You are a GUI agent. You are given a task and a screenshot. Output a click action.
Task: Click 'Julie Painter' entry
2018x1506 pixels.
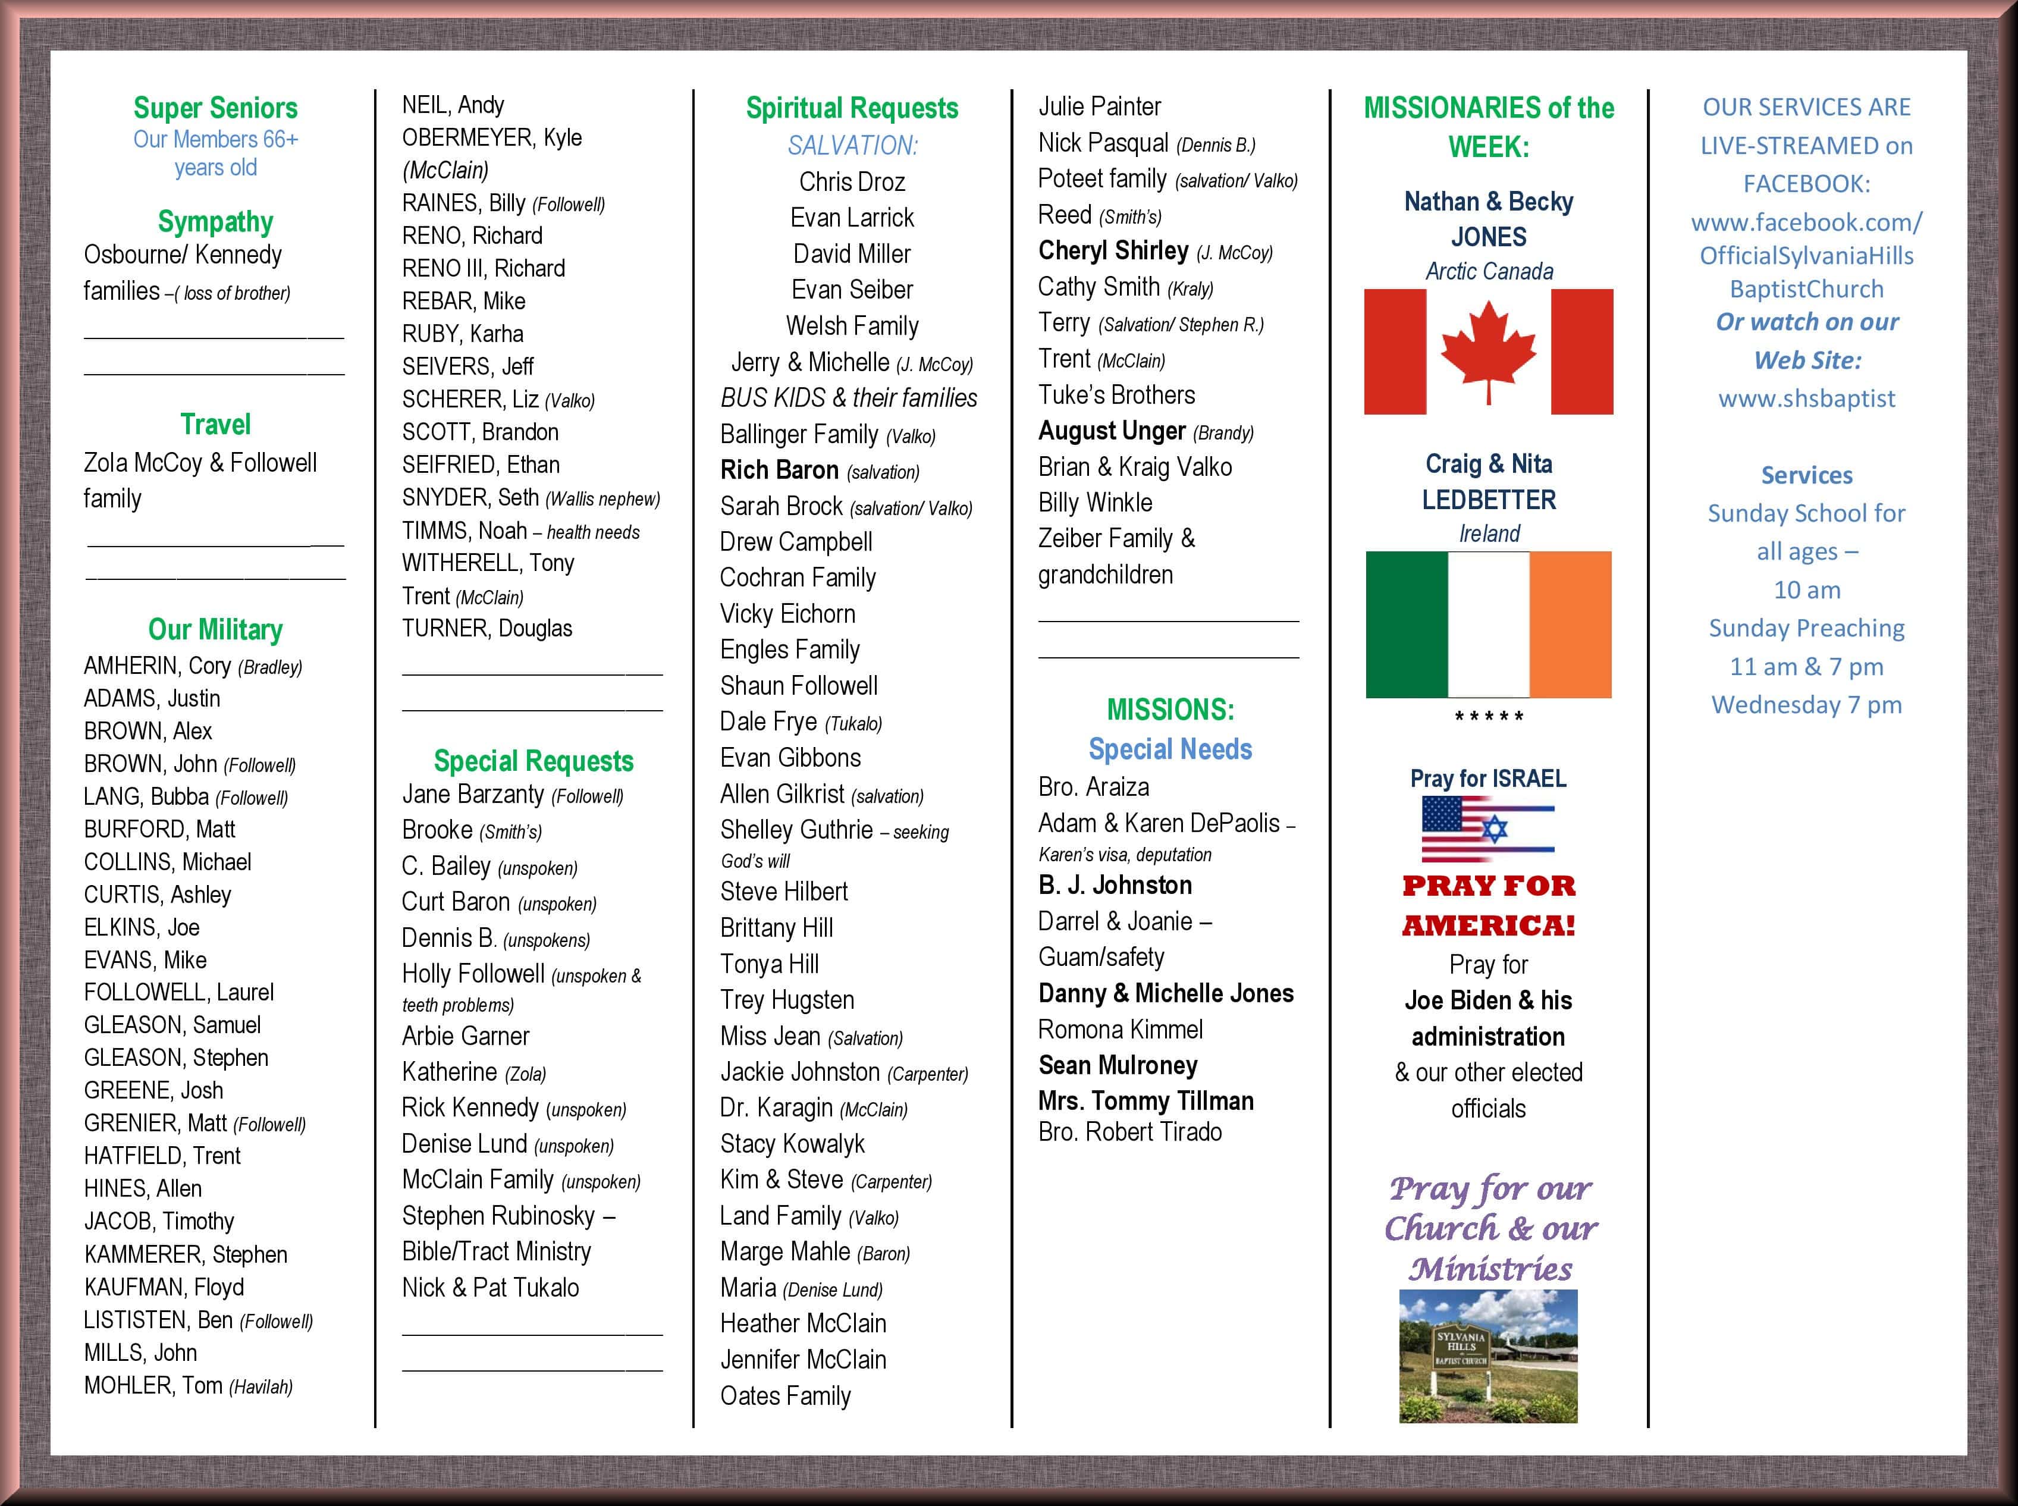point(1100,106)
